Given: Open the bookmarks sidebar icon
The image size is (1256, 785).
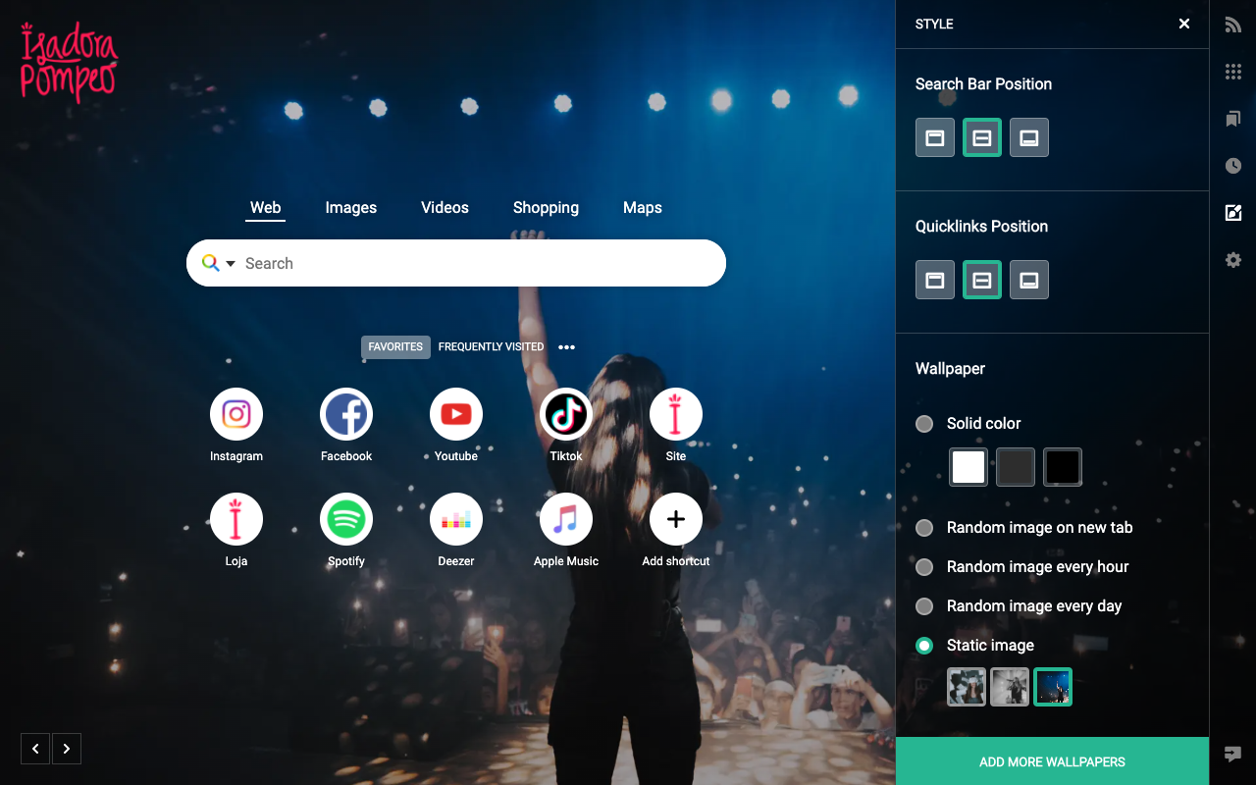Looking at the screenshot, I should click(1233, 119).
